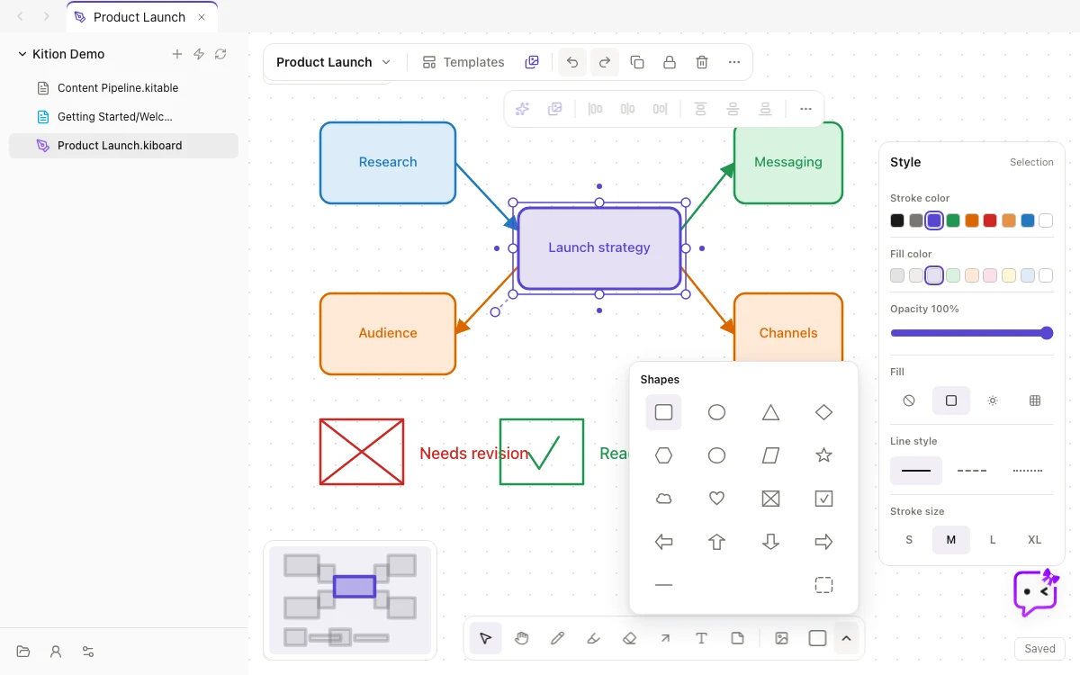This screenshot has height=675, width=1080.
Task: Set fill color to light green
Action: click(x=953, y=275)
